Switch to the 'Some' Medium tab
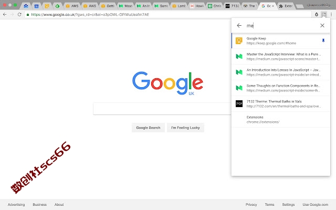The width and height of the screenshot is (336, 210). pyautogui.click(x=161, y=6)
